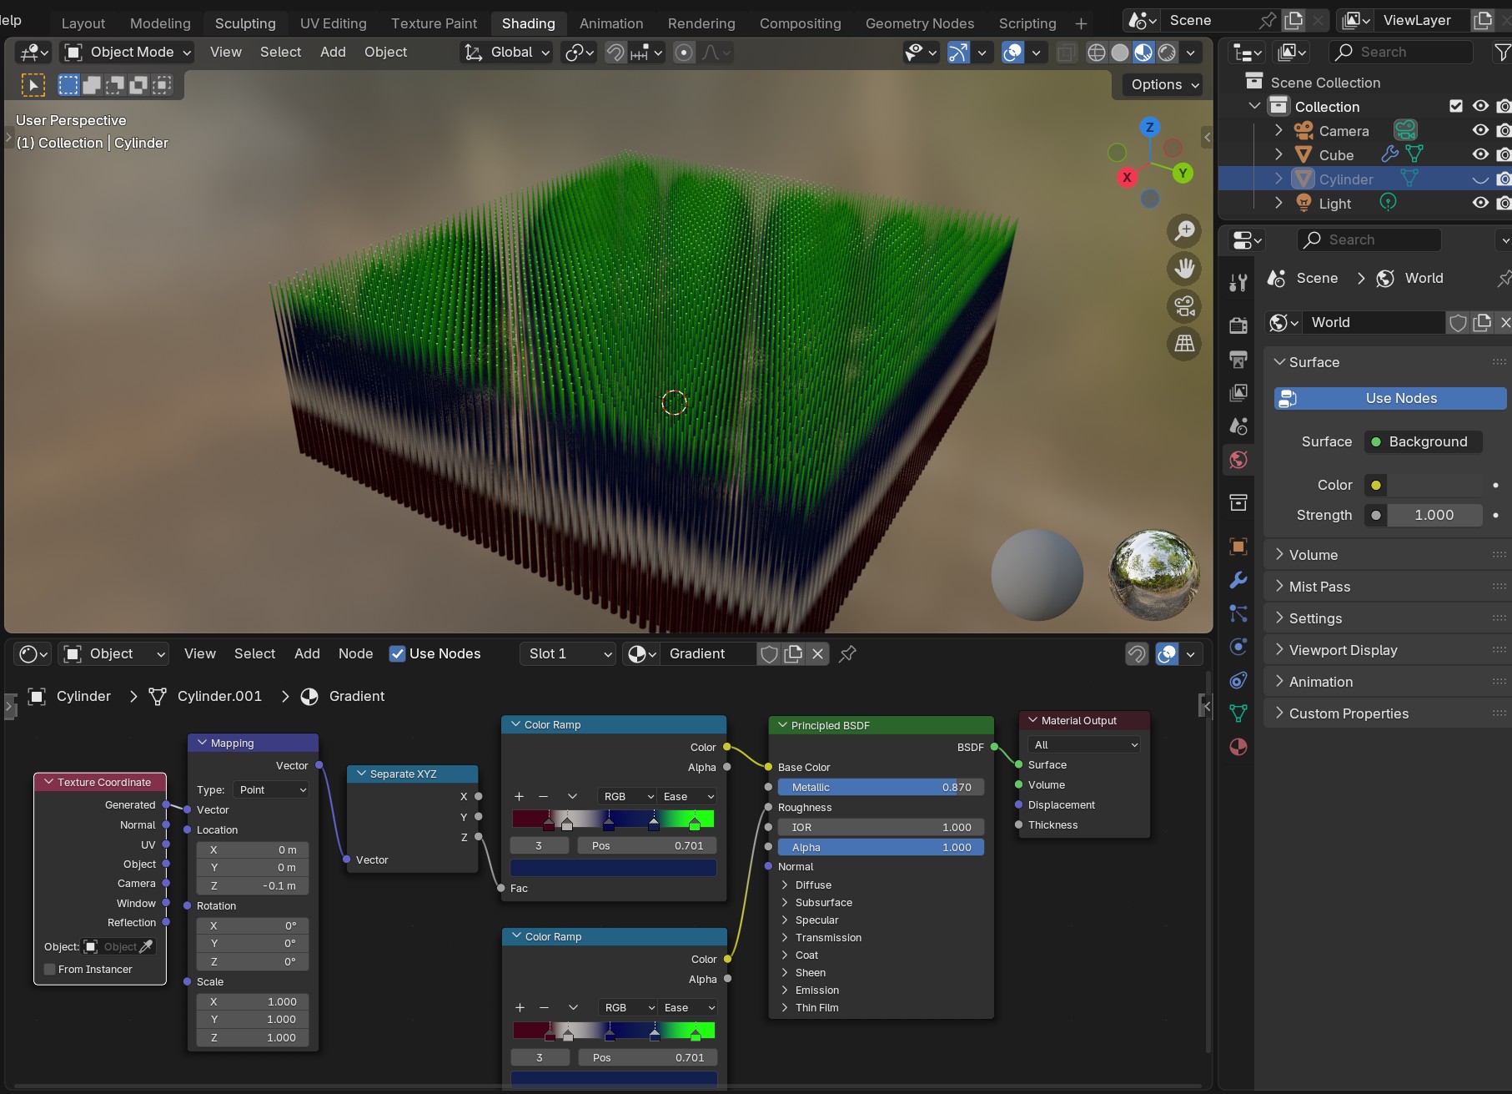
Task: Expand the Mist Pass panel
Action: [x=1319, y=587]
